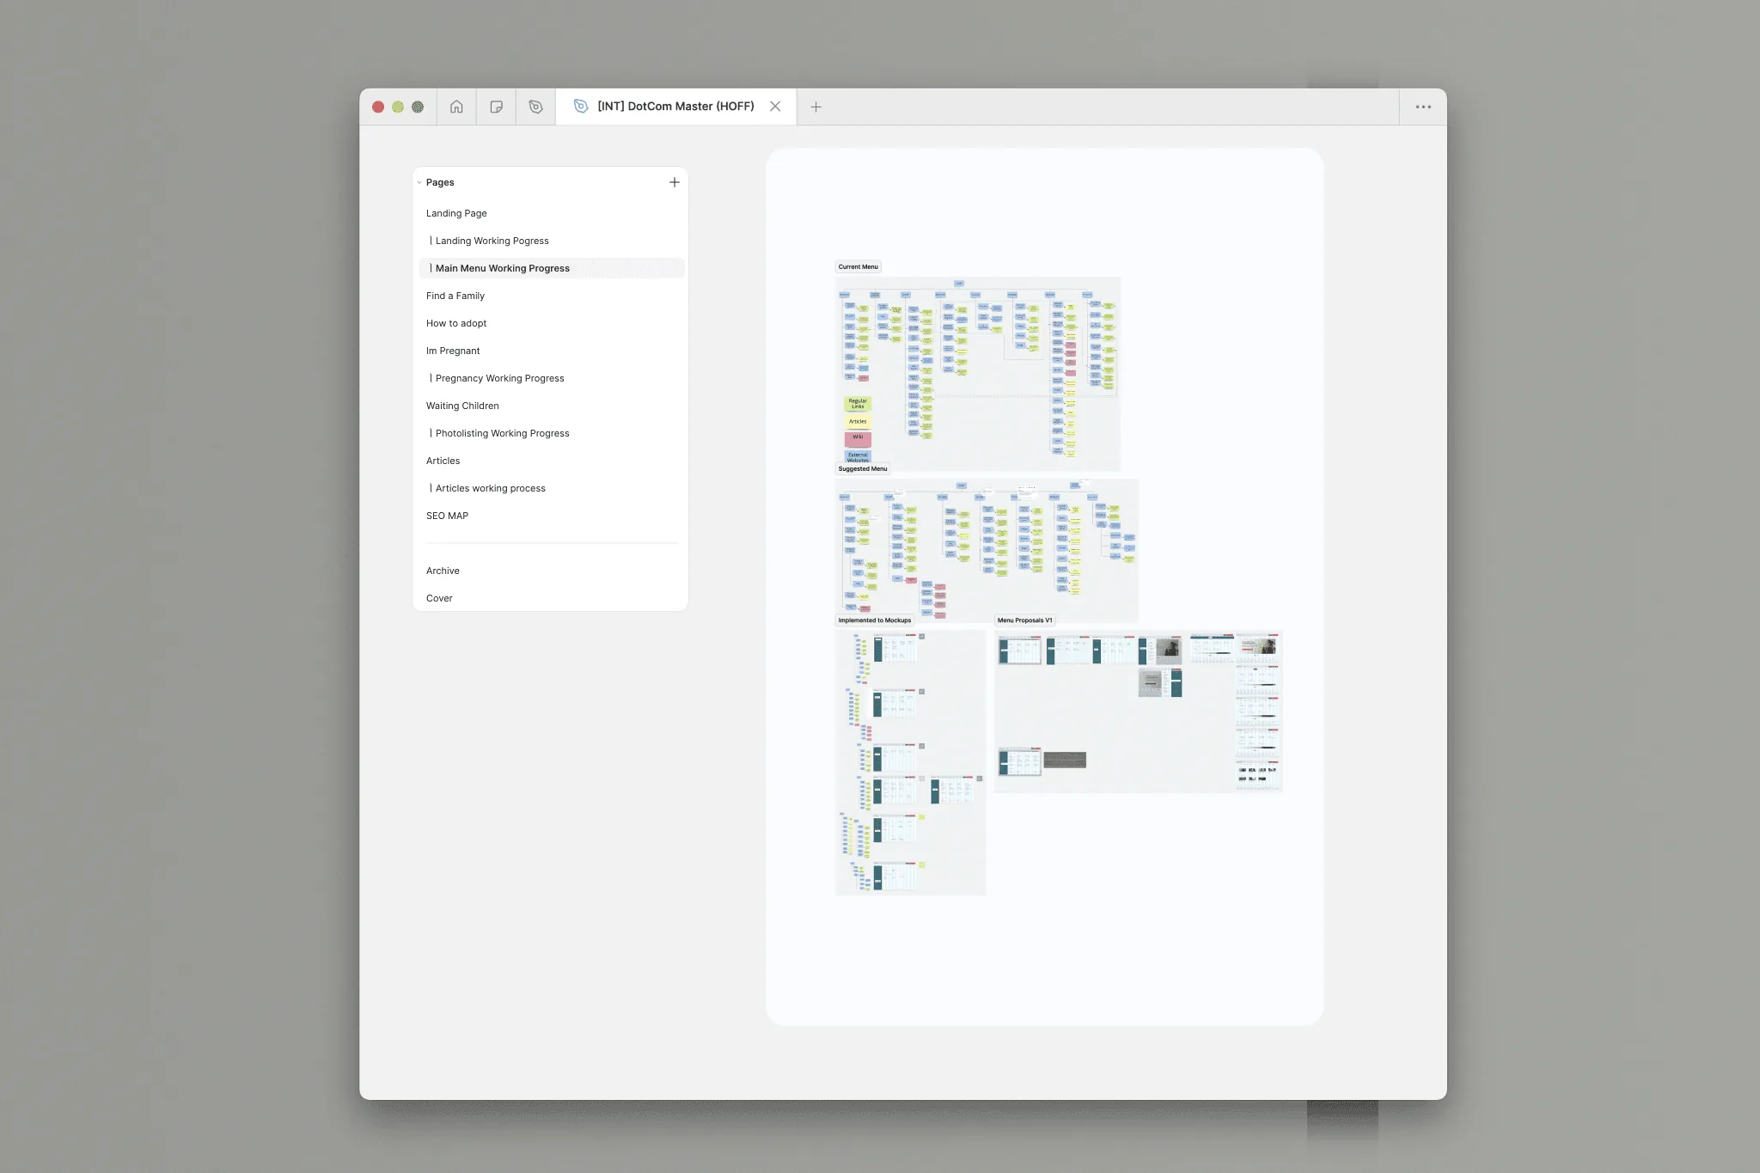Open the Cover page

click(x=439, y=598)
